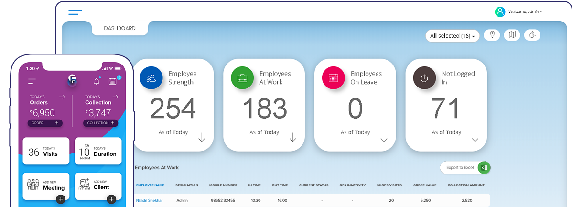Open the calendar icon in the phone app
The height and width of the screenshot is (207, 583).
pyautogui.click(x=113, y=80)
